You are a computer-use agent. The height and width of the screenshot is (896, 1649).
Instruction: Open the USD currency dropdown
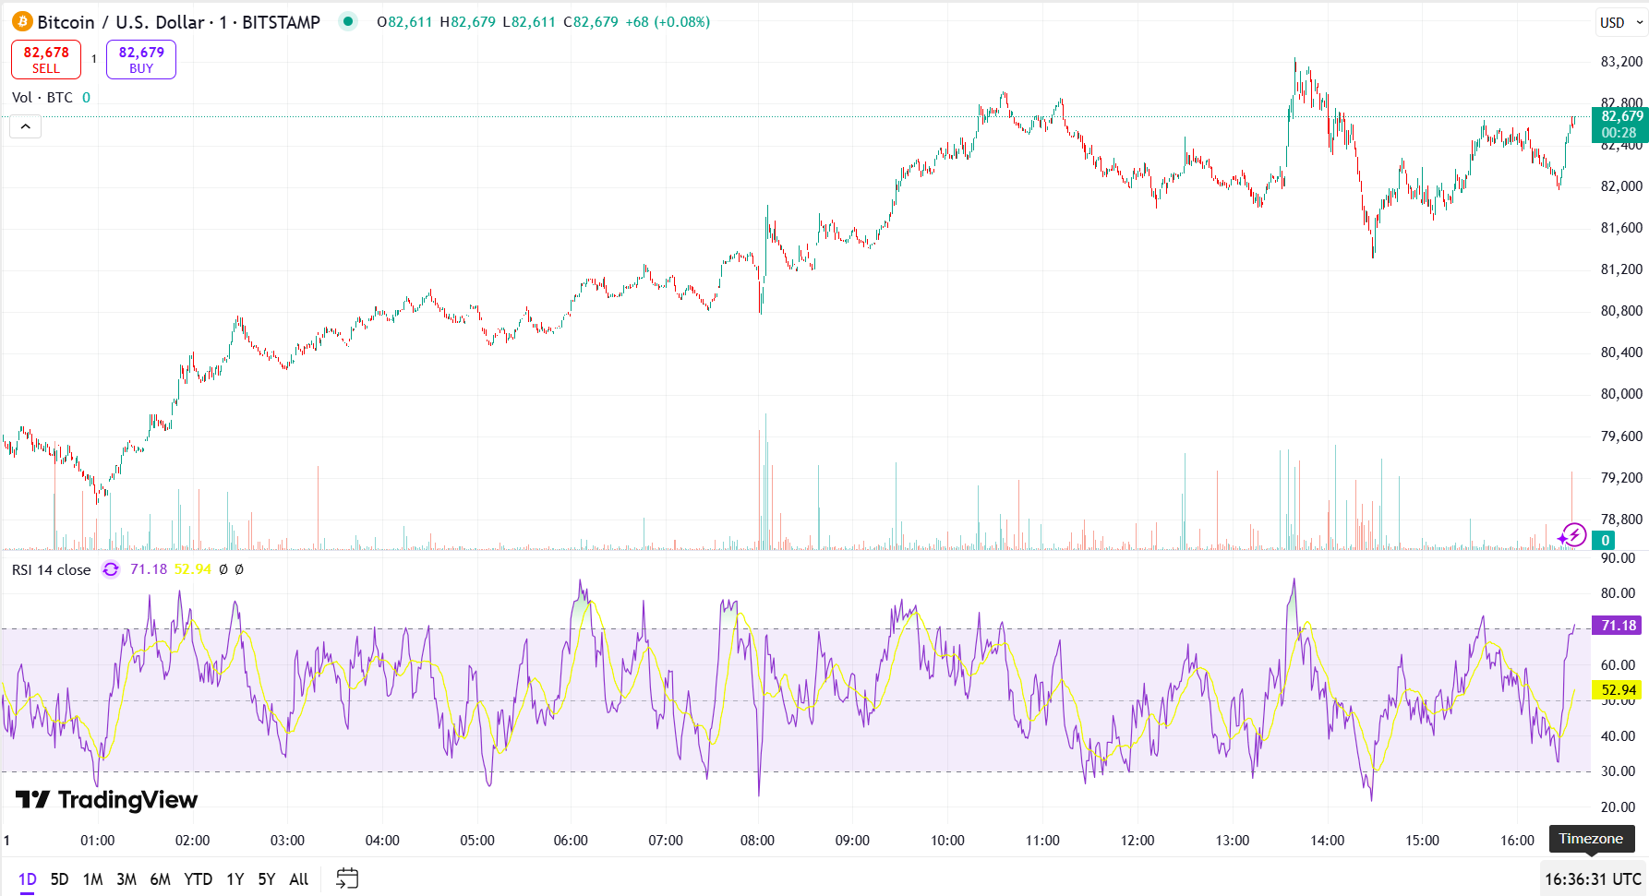pos(1622,22)
